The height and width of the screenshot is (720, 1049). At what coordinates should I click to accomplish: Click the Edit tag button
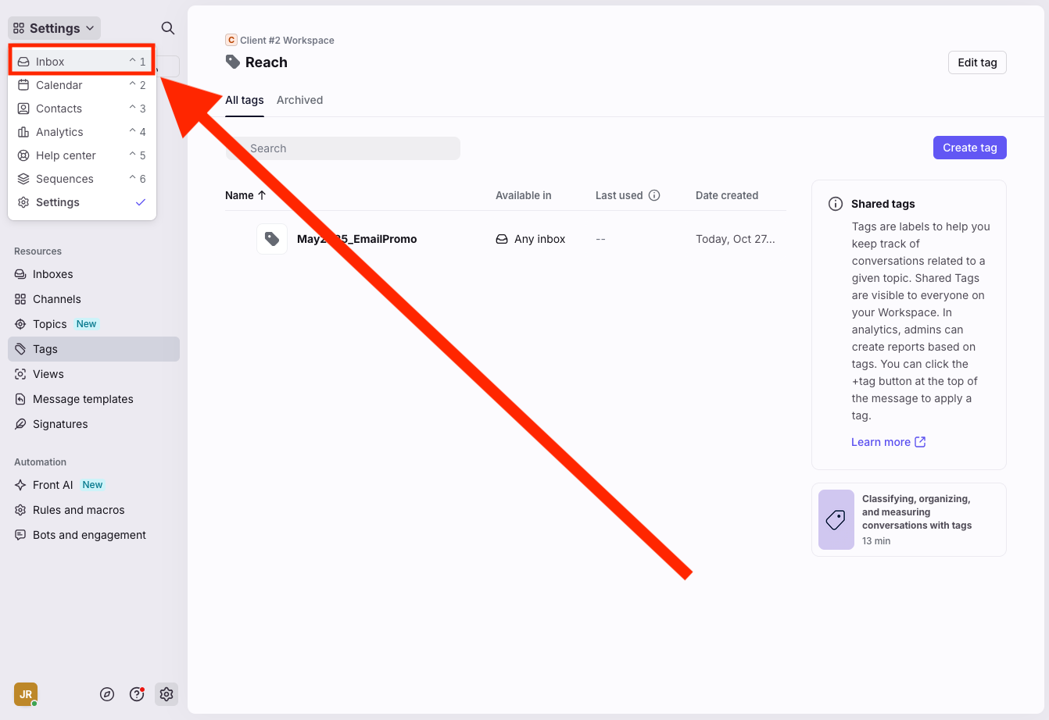976,62
